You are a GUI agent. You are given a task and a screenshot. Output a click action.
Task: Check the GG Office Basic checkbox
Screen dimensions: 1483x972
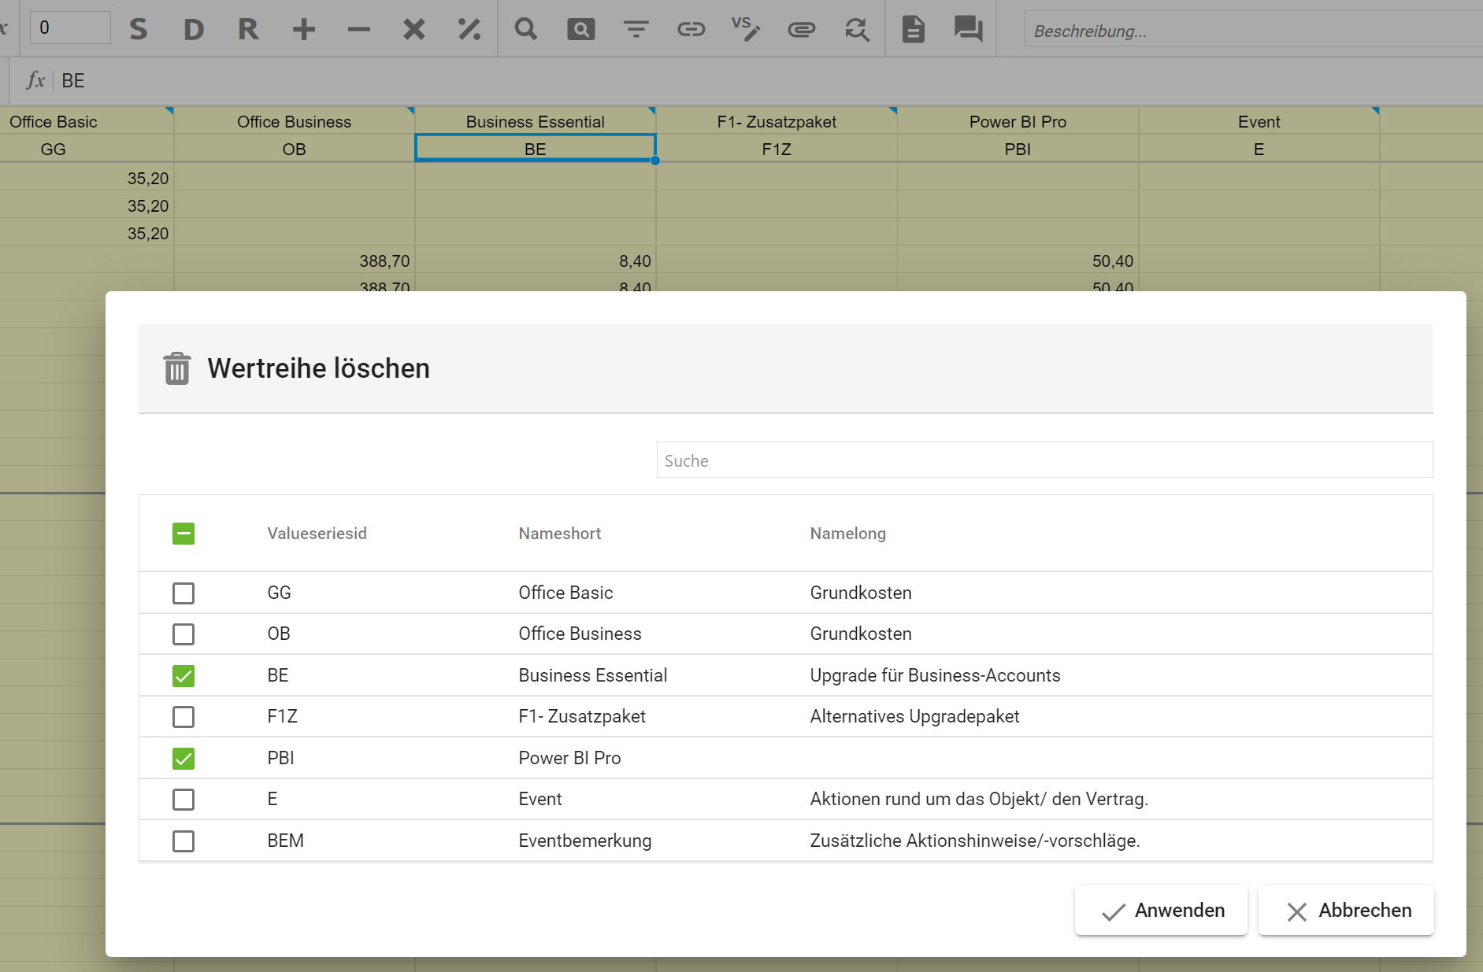[184, 593]
